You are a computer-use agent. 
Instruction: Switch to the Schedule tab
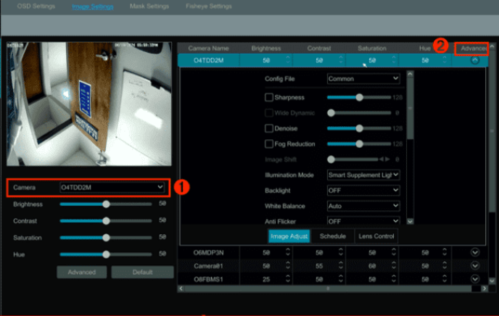pos(333,236)
